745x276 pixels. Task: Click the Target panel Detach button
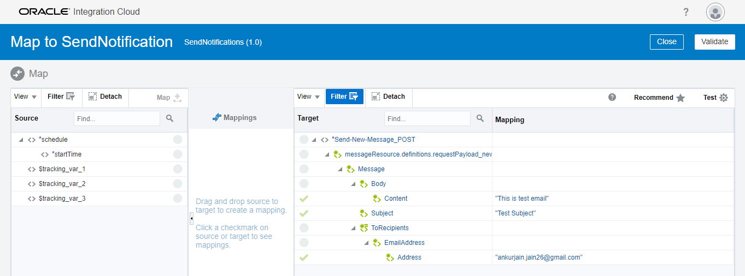[x=388, y=97]
